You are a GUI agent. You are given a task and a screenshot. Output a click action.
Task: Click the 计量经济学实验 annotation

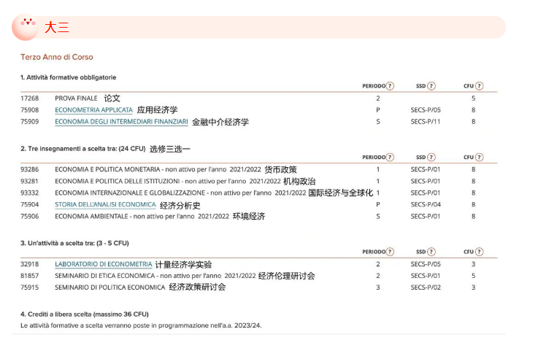click(183, 265)
